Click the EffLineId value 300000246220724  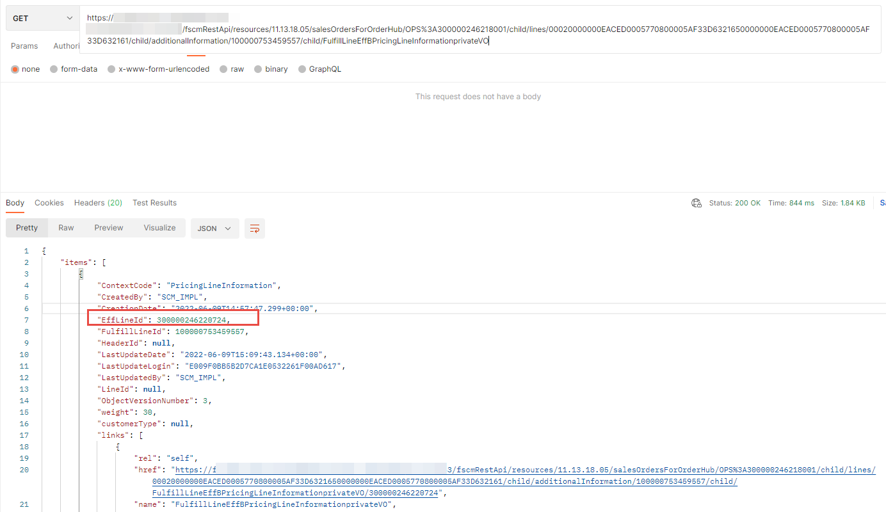point(191,320)
